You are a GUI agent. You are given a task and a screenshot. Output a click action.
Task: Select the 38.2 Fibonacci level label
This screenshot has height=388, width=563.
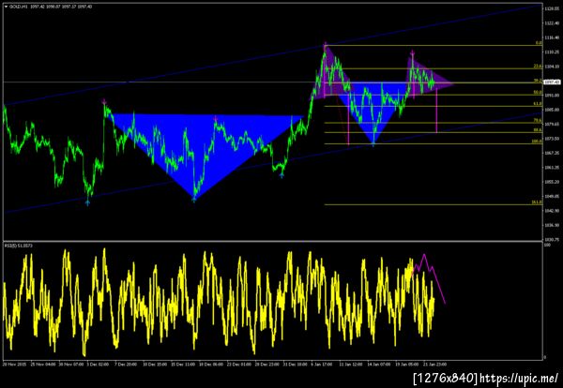pyautogui.click(x=538, y=81)
